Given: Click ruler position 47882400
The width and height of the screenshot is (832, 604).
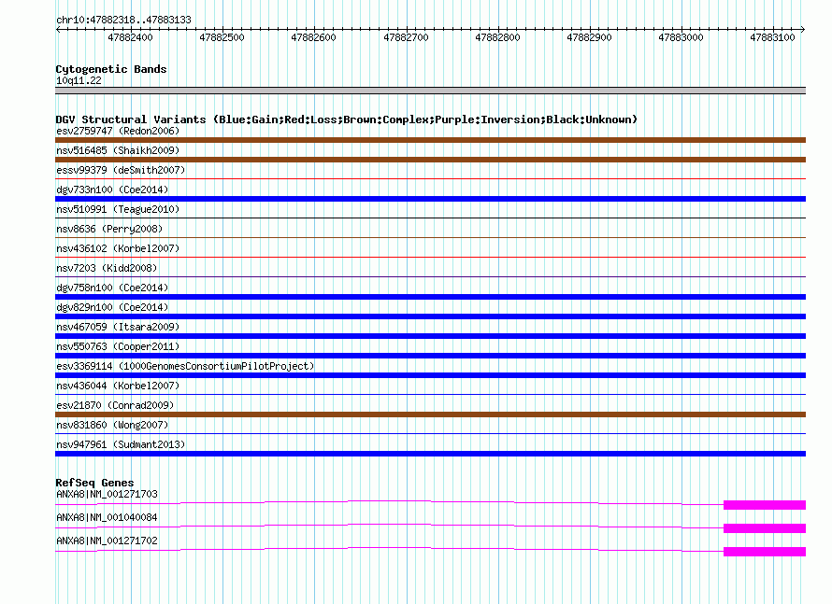Looking at the screenshot, I should point(130,37).
